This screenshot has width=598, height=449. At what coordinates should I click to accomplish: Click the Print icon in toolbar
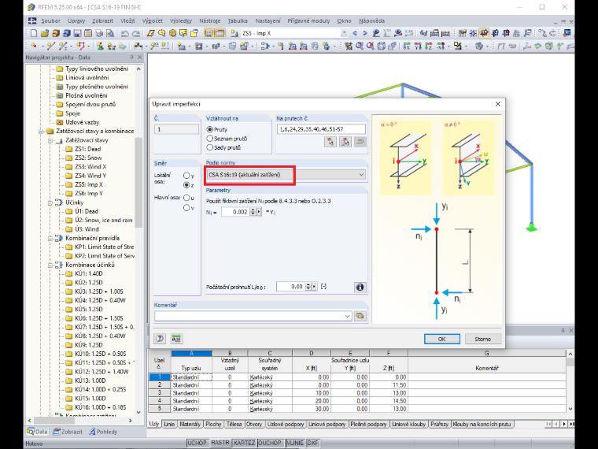(x=99, y=33)
